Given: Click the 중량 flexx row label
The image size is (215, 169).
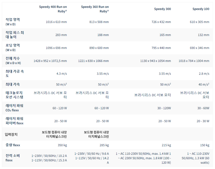Looking at the screenshot, I should click(x=13, y=145).
